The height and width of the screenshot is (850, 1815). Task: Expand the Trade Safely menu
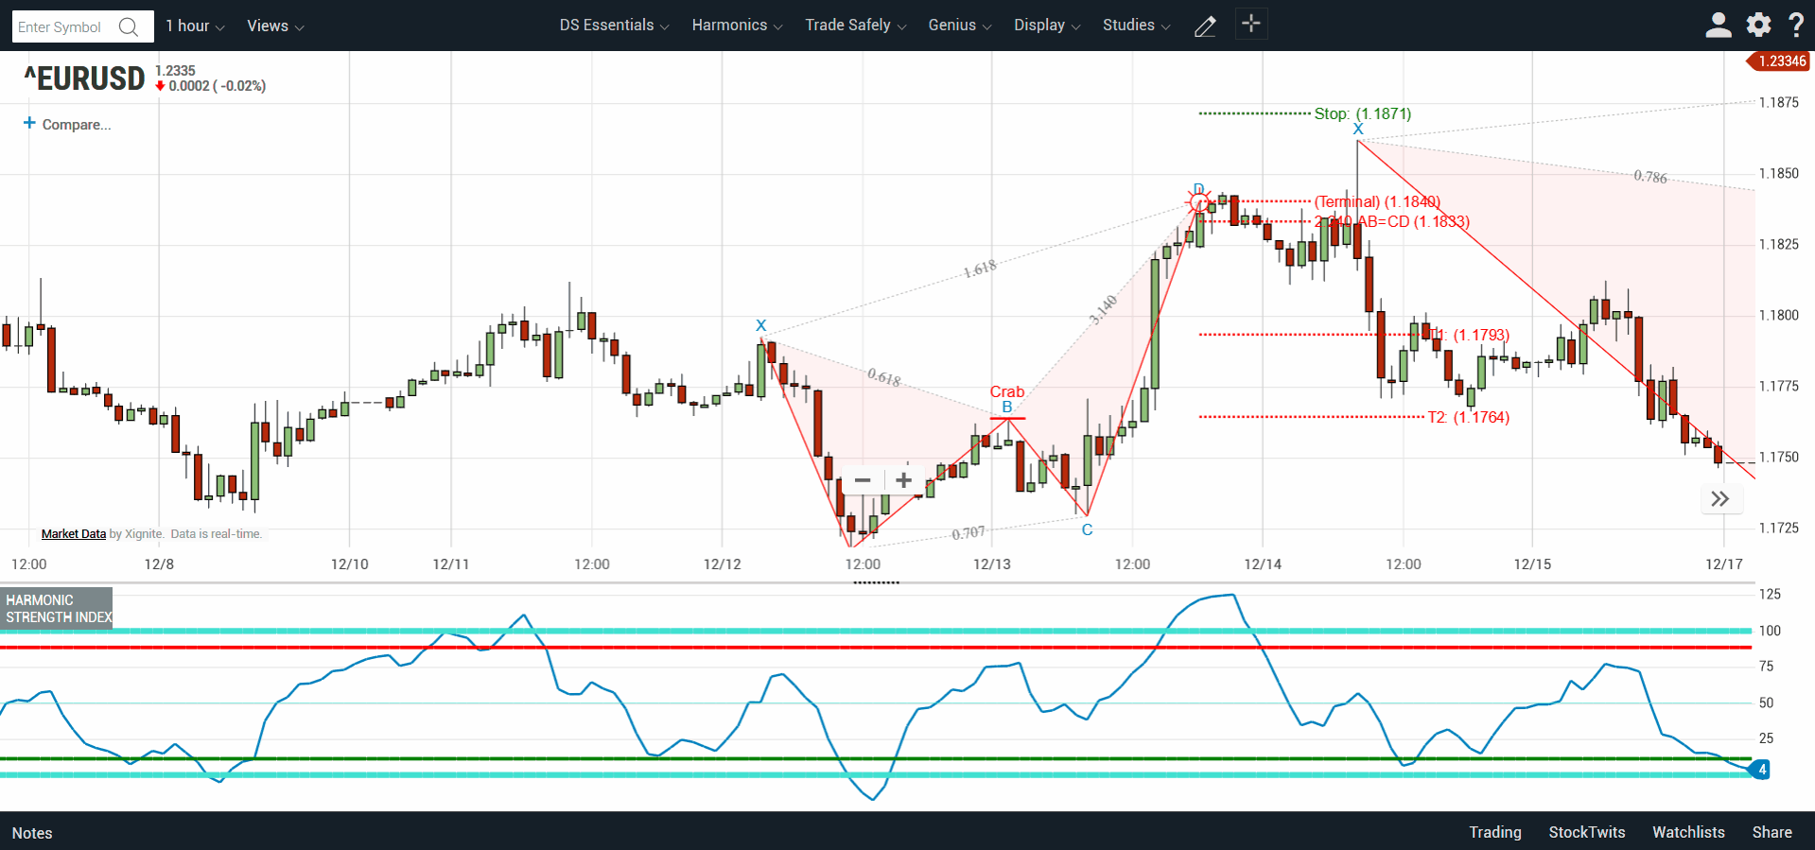[856, 26]
